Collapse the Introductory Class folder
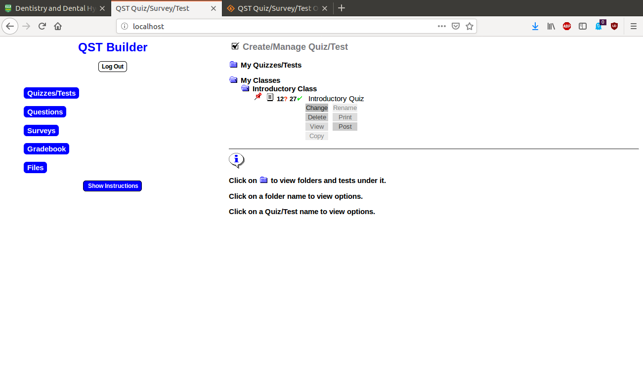Viewport: 643px width, 367px height. coord(245,88)
